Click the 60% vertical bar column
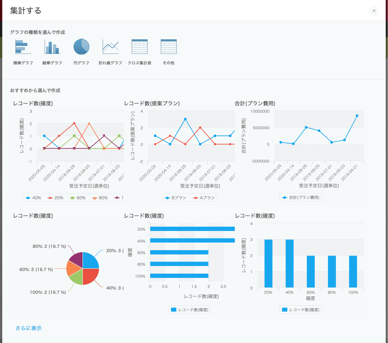This screenshot has width=388, height=343. click(310, 272)
